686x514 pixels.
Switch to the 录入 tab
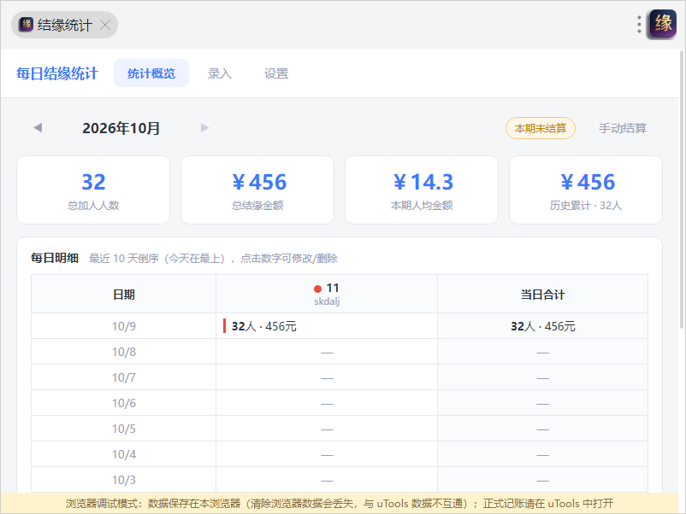[220, 73]
